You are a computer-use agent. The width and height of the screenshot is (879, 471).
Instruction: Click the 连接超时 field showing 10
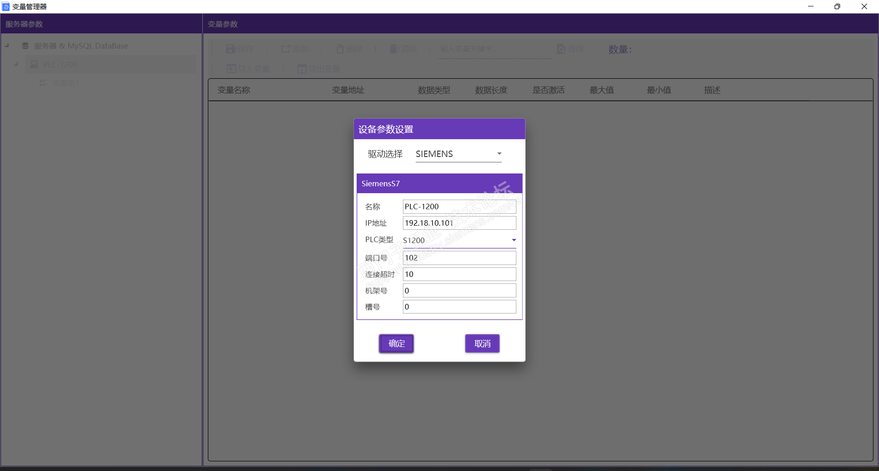click(459, 274)
